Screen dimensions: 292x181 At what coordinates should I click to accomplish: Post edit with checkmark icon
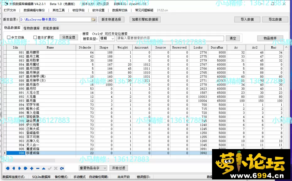click(50, 168)
